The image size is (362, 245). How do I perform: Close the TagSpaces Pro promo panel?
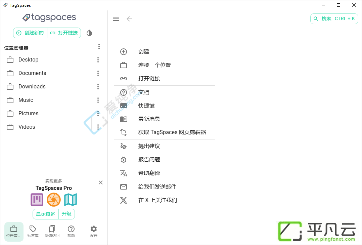(x=101, y=182)
